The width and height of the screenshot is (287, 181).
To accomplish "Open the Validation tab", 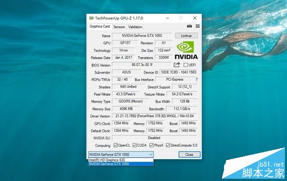I will [135, 27].
